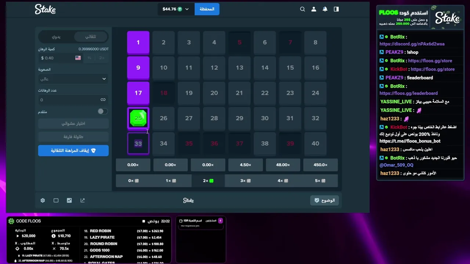Expand the balance currency dropdown $44.76
The width and height of the screenshot is (470, 264).
tap(176, 9)
